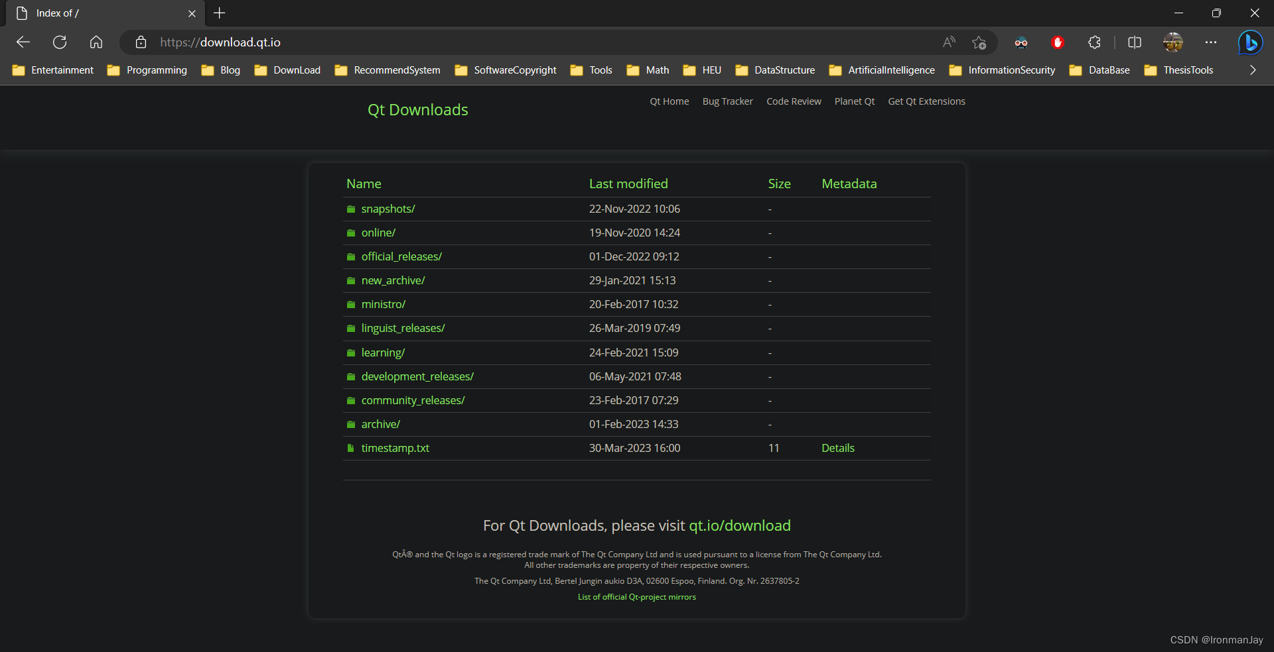Image resolution: width=1274 pixels, height=652 pixels.
Task: Open the official_releases/ directory
Action: (x=401, y=256)
